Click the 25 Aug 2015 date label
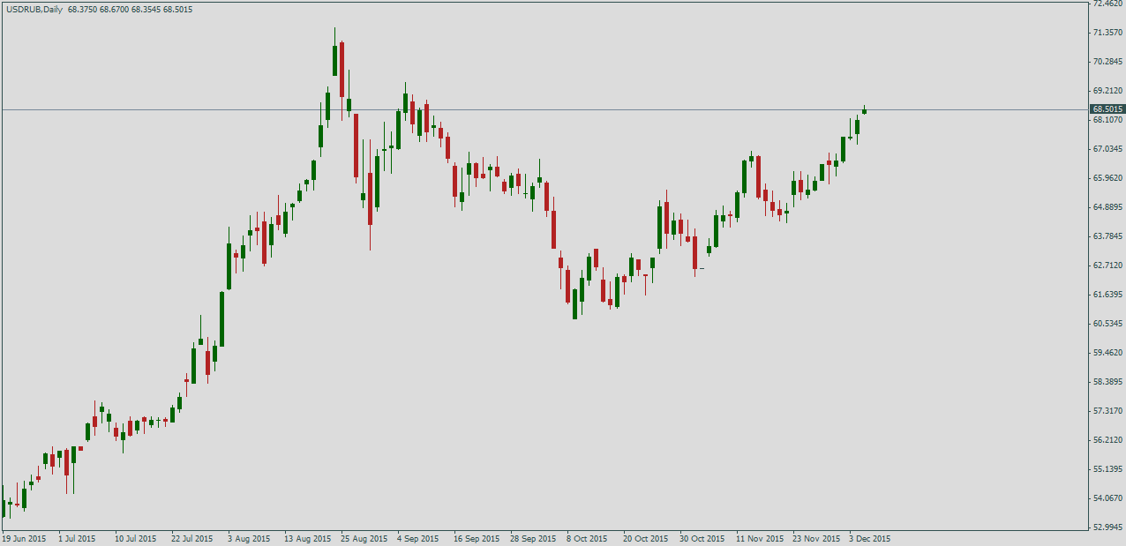The width and height of the screenshot is (1126, 546). tap(364, 538)
